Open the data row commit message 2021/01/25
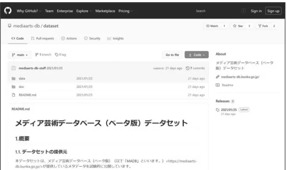 [84, 78]
